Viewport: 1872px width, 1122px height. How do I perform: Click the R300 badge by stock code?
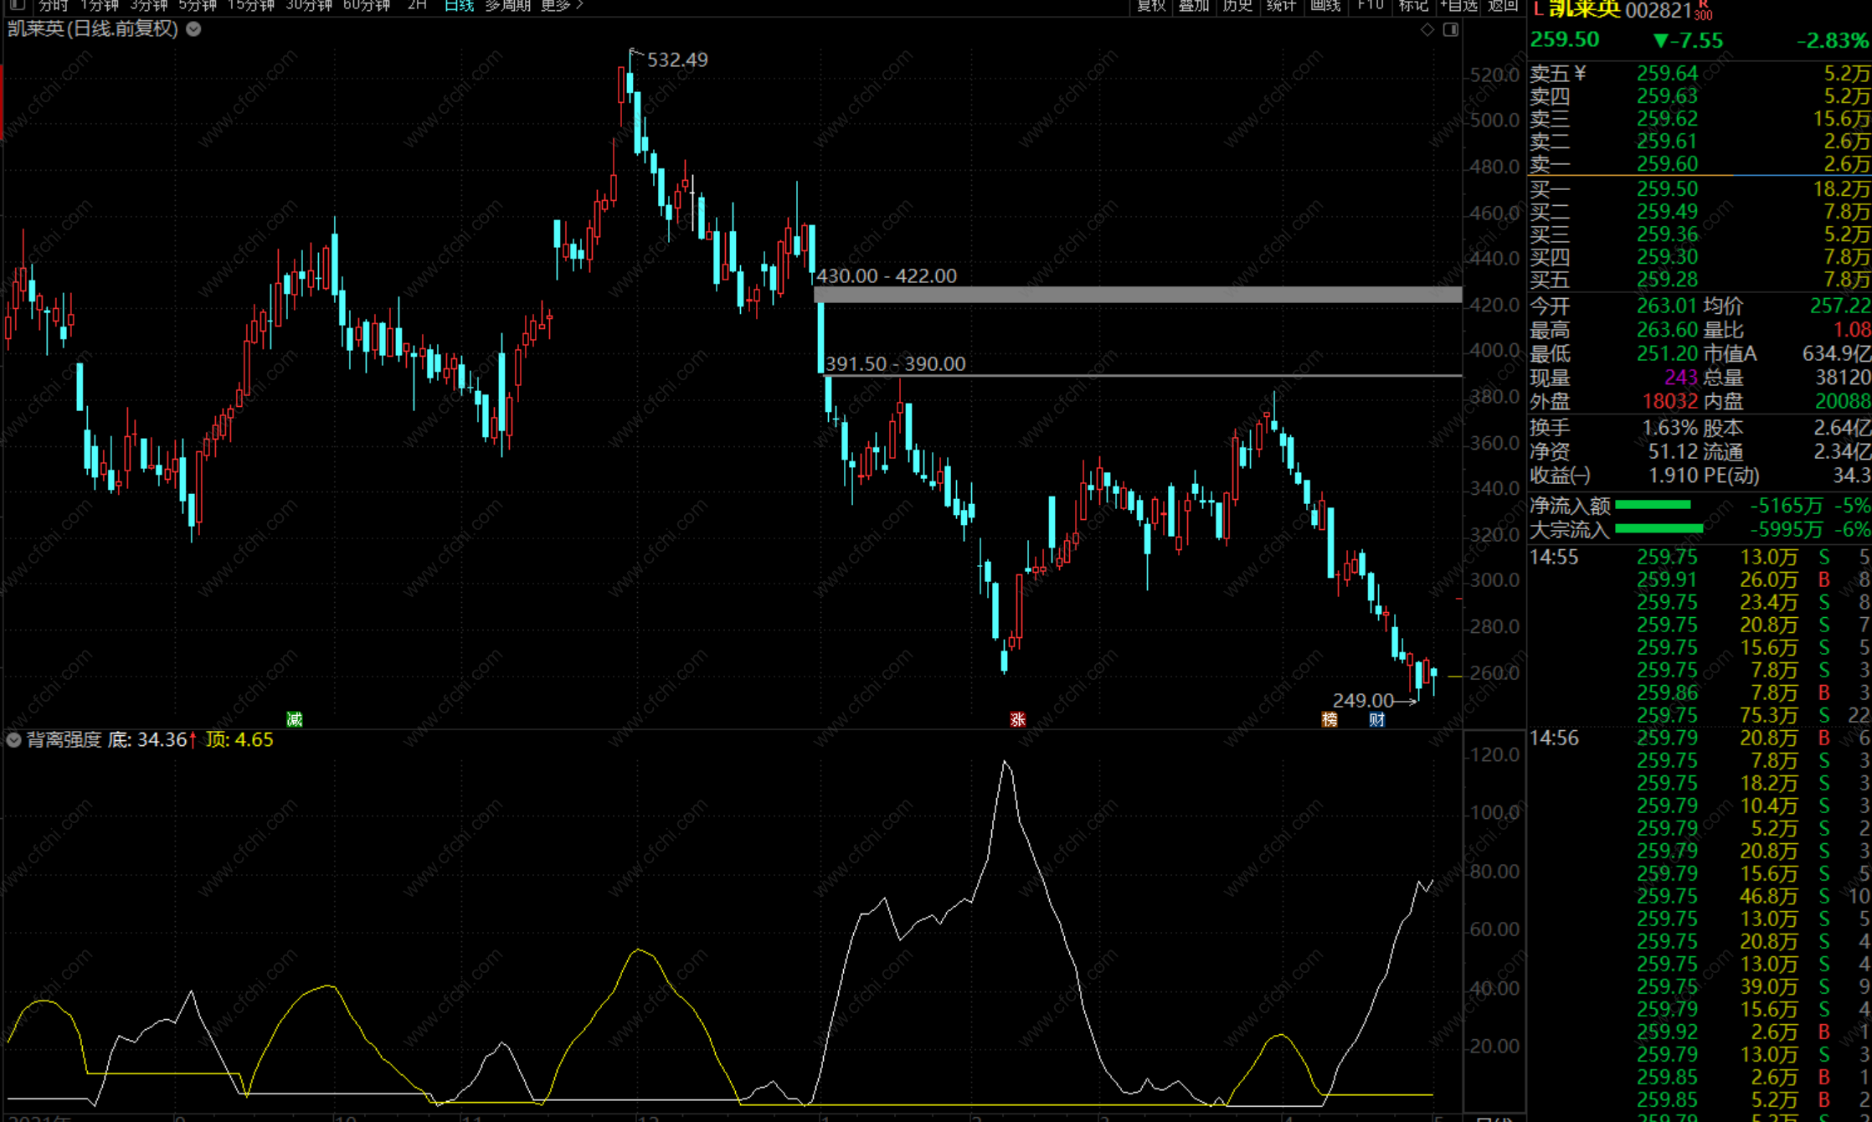point(1703,11)
